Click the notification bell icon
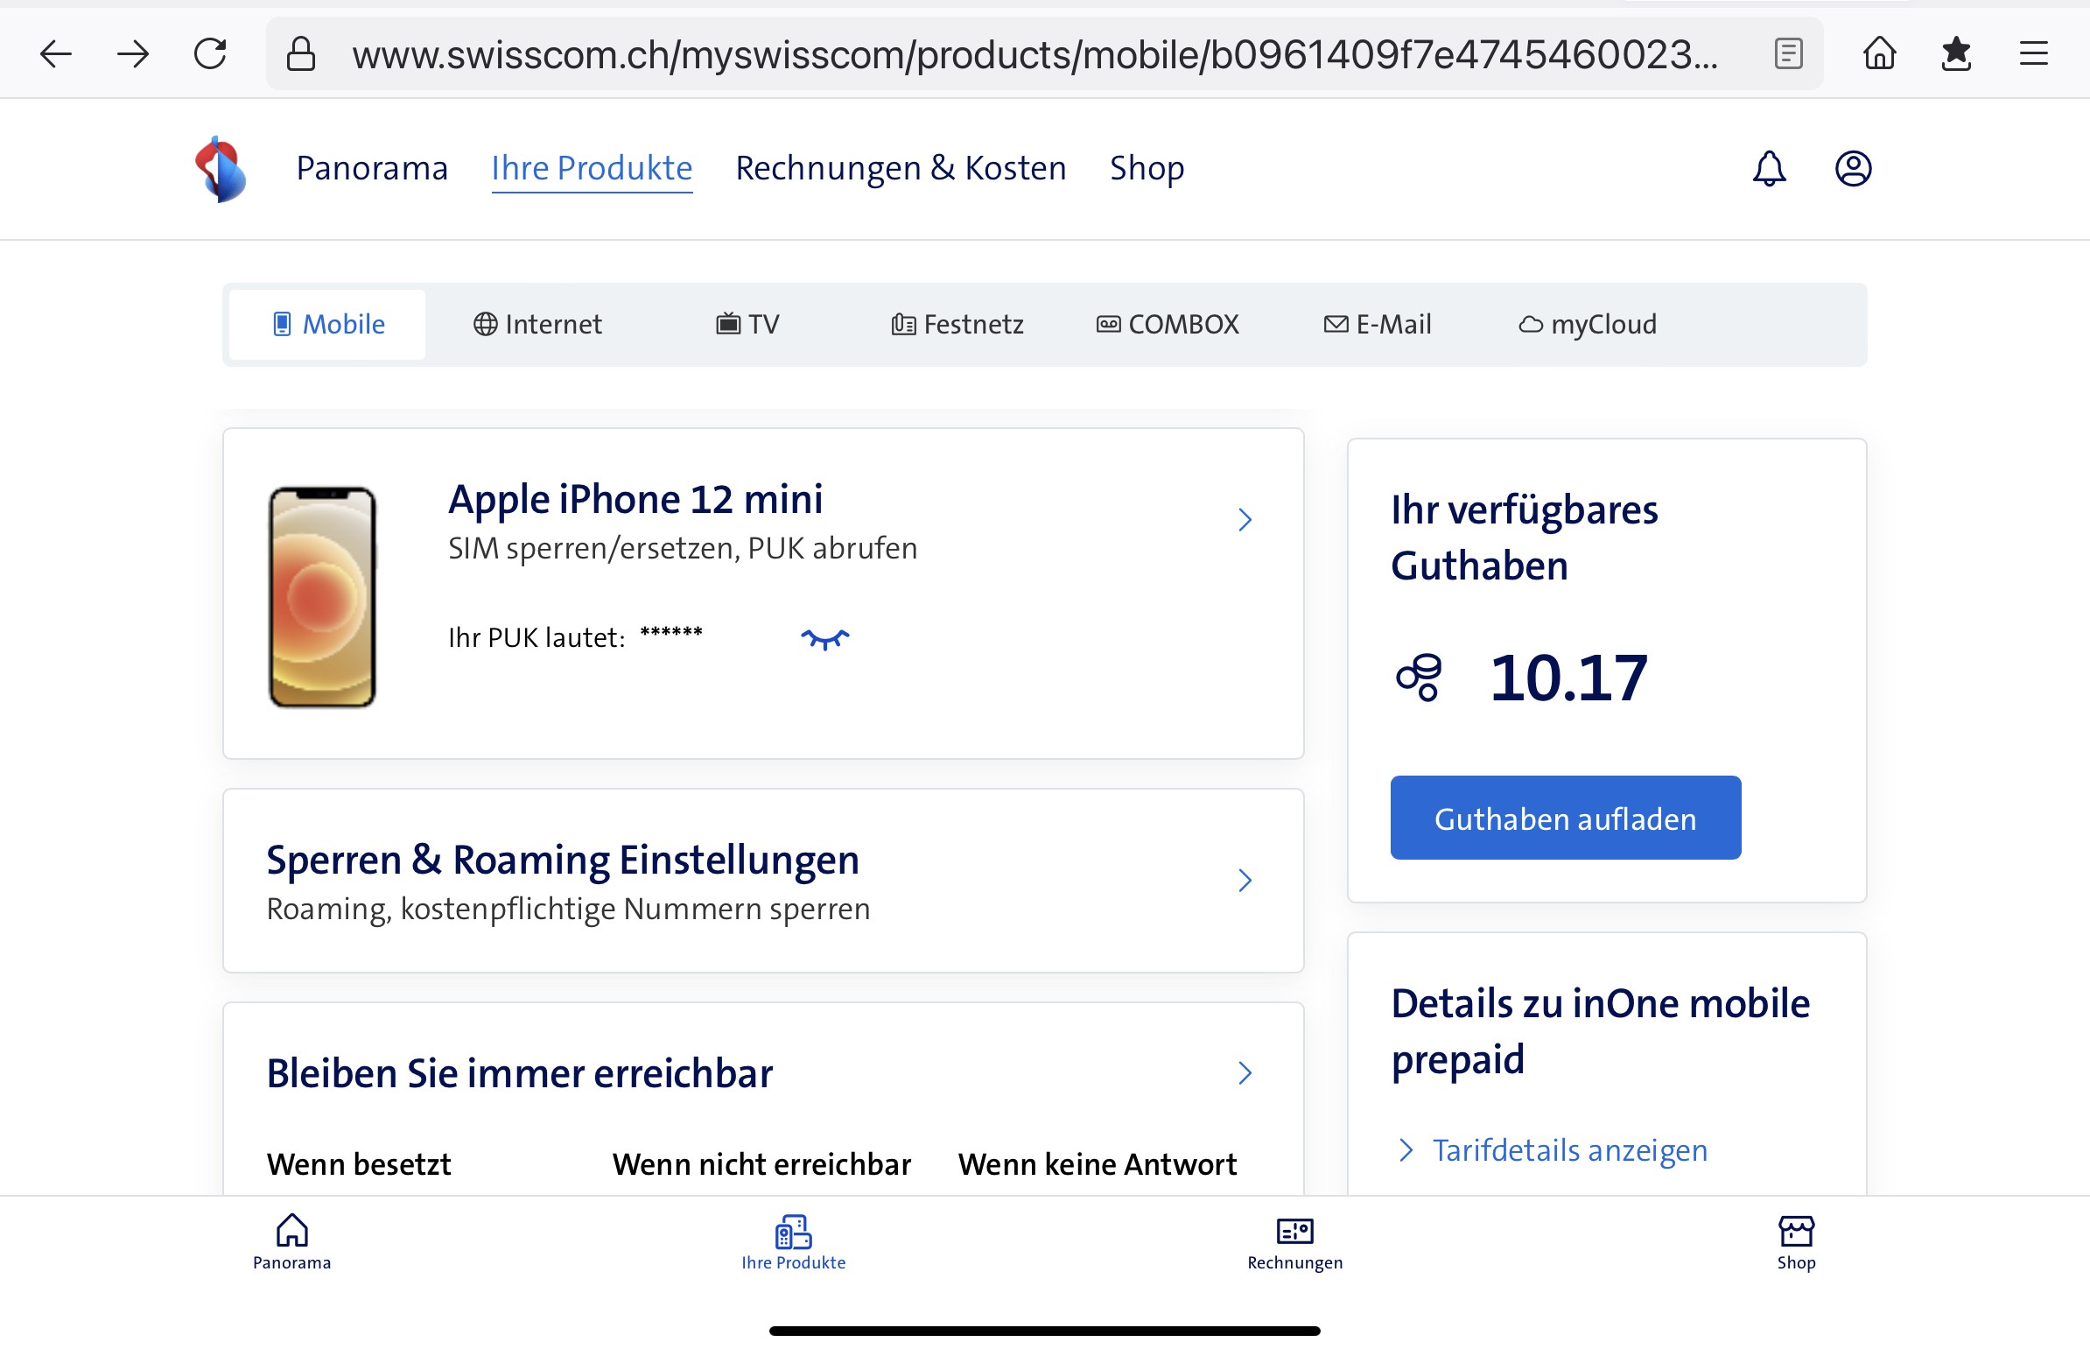Image resolution: width=2090 pixels, height=1349 pixels. click(1769, 168)
